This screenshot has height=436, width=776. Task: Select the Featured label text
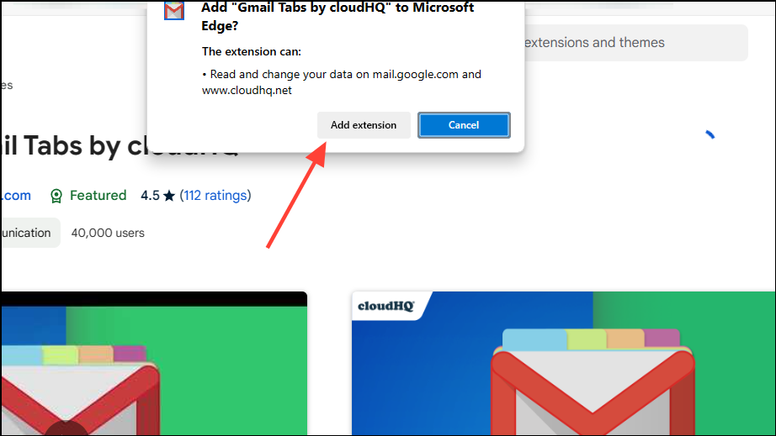coord(98,196)
